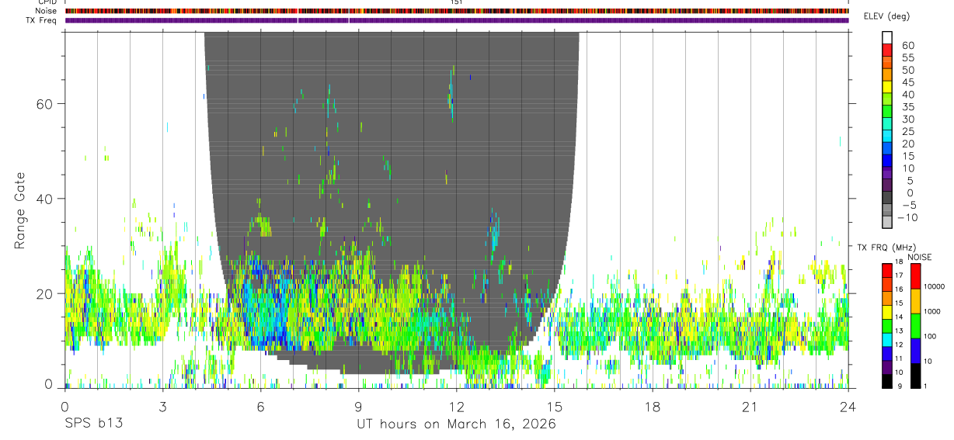This screenshot has height=440, width=954.
Task: Click the '24' tick label on the UT hours axis
Action: pos(848,407)
